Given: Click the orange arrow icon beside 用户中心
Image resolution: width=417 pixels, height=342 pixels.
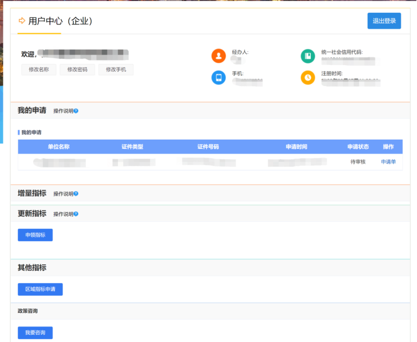Looking at the screenshot, I should pyautogui.click(x=22, y=21).
